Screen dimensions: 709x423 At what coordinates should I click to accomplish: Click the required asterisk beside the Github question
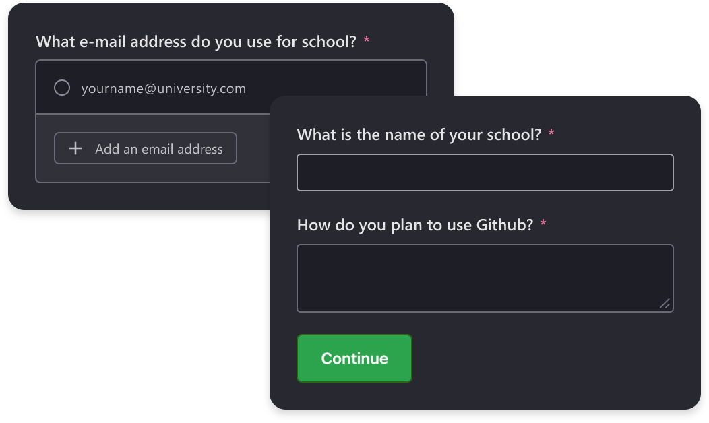click(x=543, y=225)
